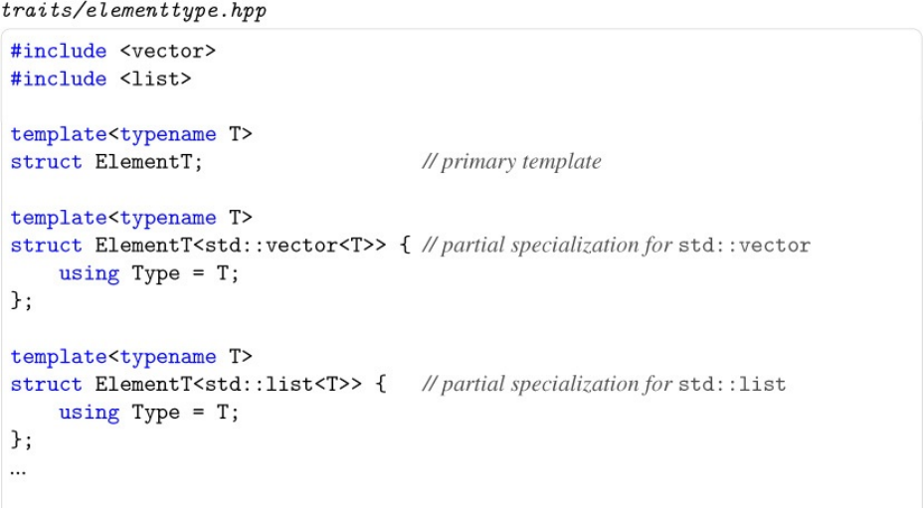Viewport: 923px width, 508px height.
Task: Click the #include keyword before <list>
Action: (x=59, y=79)
